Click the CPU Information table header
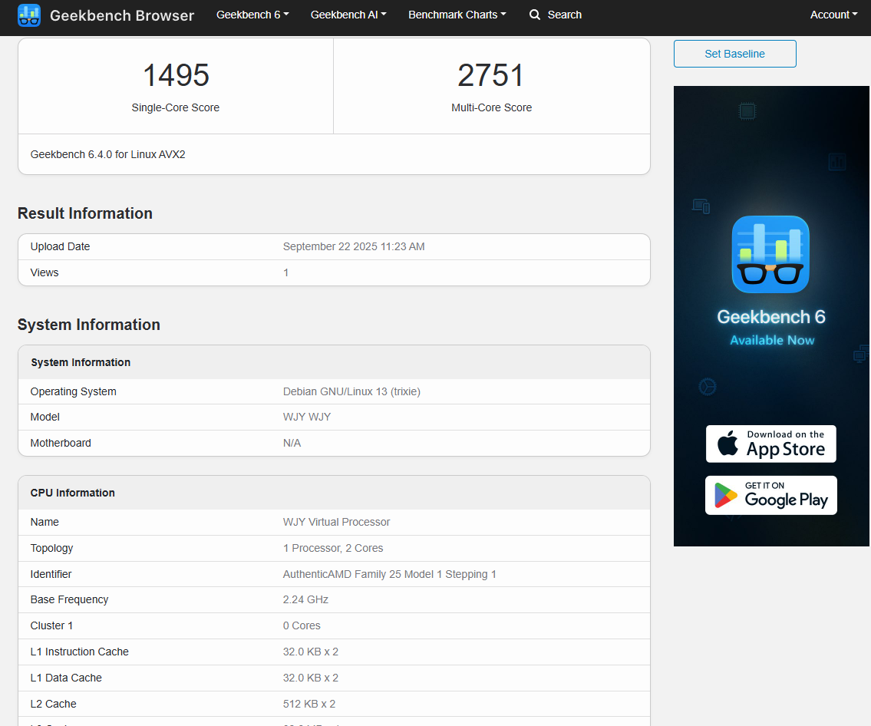This screenshot has height=726, width=871. pyautogui.click(x=73, y=493)
